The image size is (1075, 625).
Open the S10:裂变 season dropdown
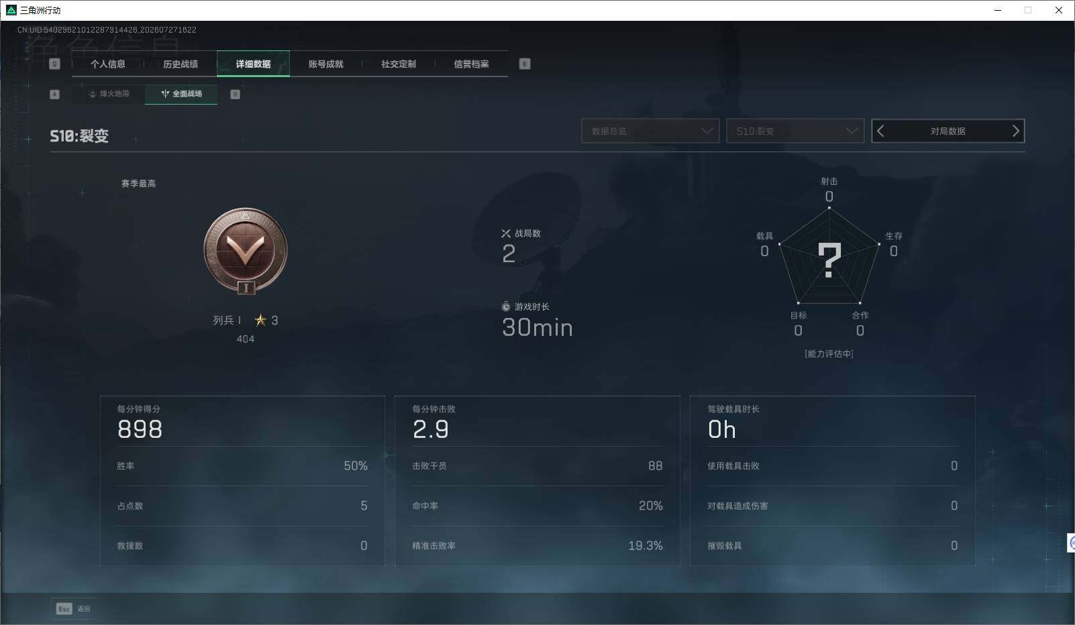click(x=795, y=131)
